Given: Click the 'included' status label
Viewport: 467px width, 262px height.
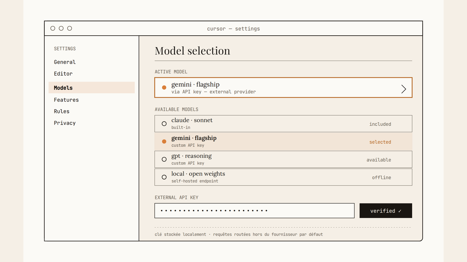Looking at the screenshot, I should point(380,124).
